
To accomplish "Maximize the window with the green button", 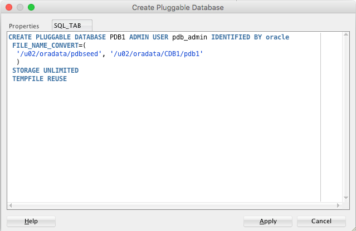I will (31, 8).
